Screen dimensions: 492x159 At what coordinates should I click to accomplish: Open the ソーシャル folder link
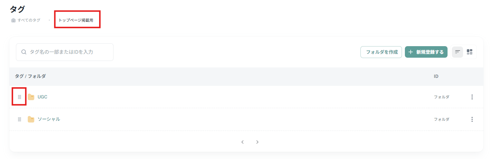49,119
